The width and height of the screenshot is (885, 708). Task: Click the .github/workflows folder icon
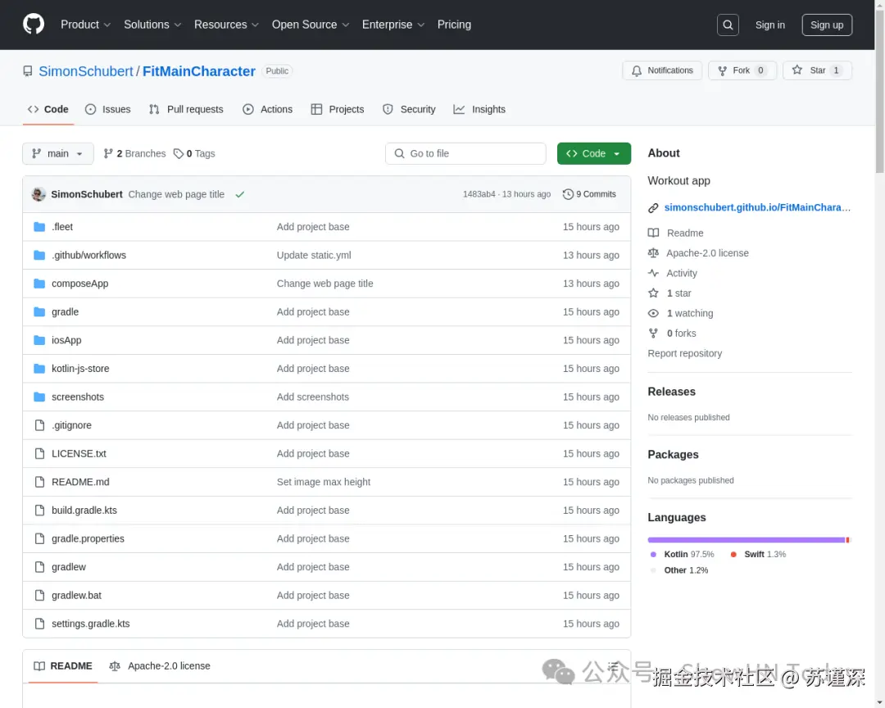[39, 255]
